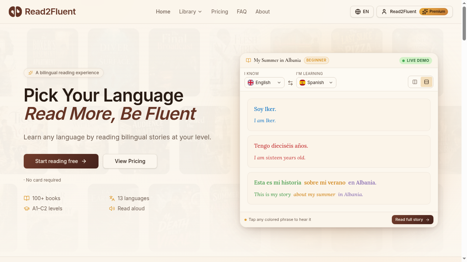Click the 'A1–C2 levels' text
This screenshot has width=467, height=262.
pos(47,209)
